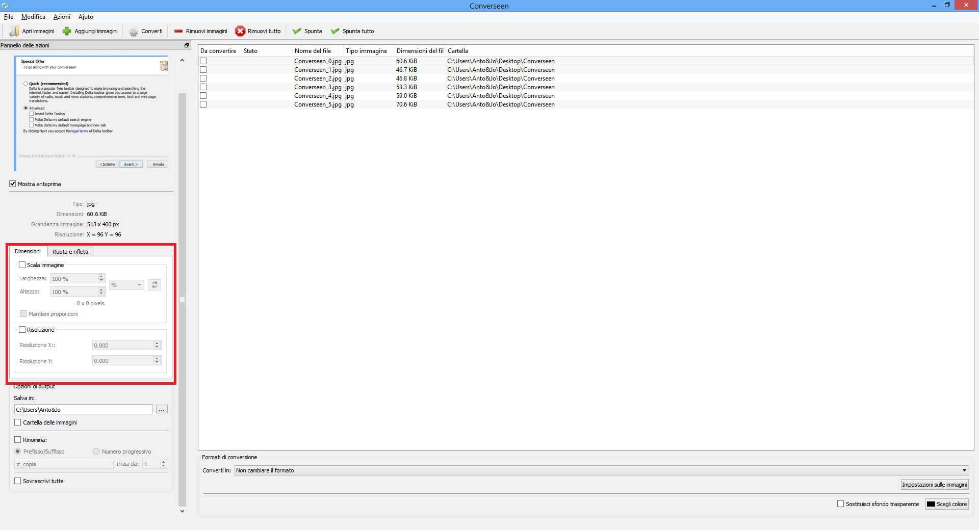Image resolution: width=979 pixels, height=530 pixels.
Task: Click the Impostazioni sulle immagini button
Action: (x=935, y=485)
